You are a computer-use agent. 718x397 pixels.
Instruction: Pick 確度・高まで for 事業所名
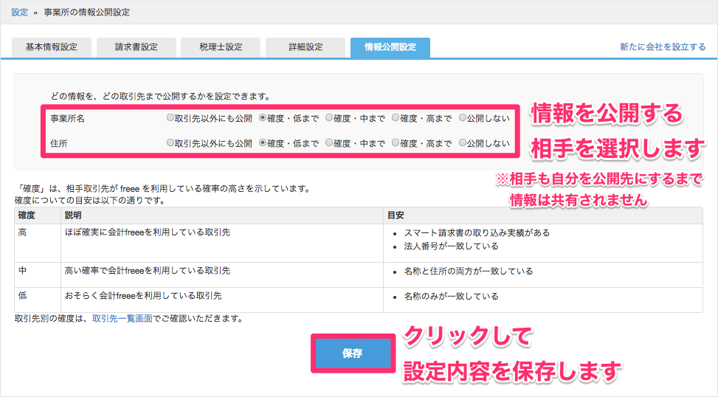pos(396,118)
